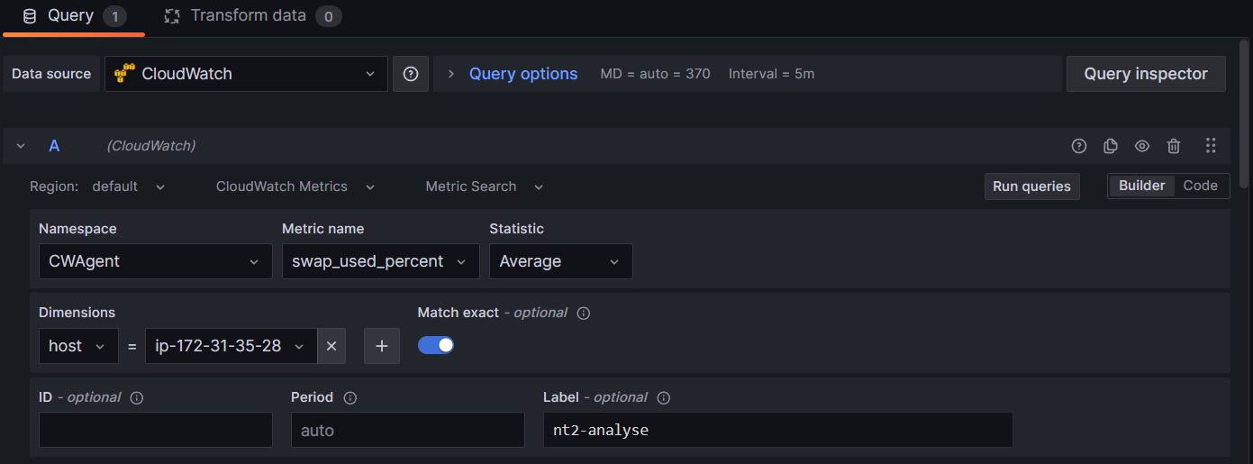The width and height of the screenshot is (1253, 464).
Task: Open the CWAgent Namespace dropdown
Action: 156,261
